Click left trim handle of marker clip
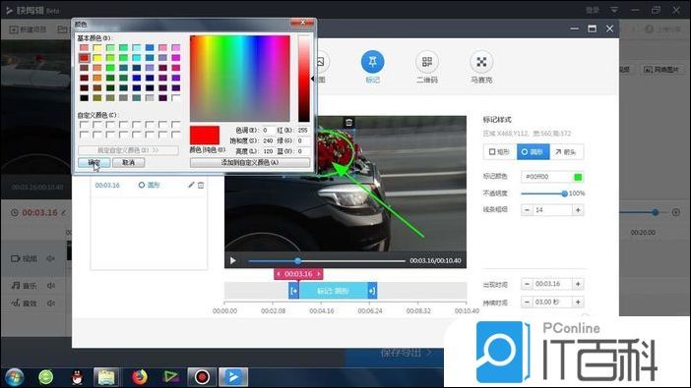Screen dimensions: 691x388 (293, 291)
